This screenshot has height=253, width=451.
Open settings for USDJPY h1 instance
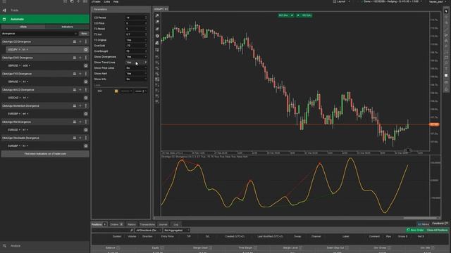[86, 50]
